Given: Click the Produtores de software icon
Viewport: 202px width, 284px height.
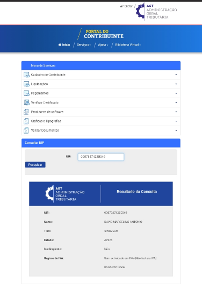Looking at the screenshot, I should coord(26,112).
